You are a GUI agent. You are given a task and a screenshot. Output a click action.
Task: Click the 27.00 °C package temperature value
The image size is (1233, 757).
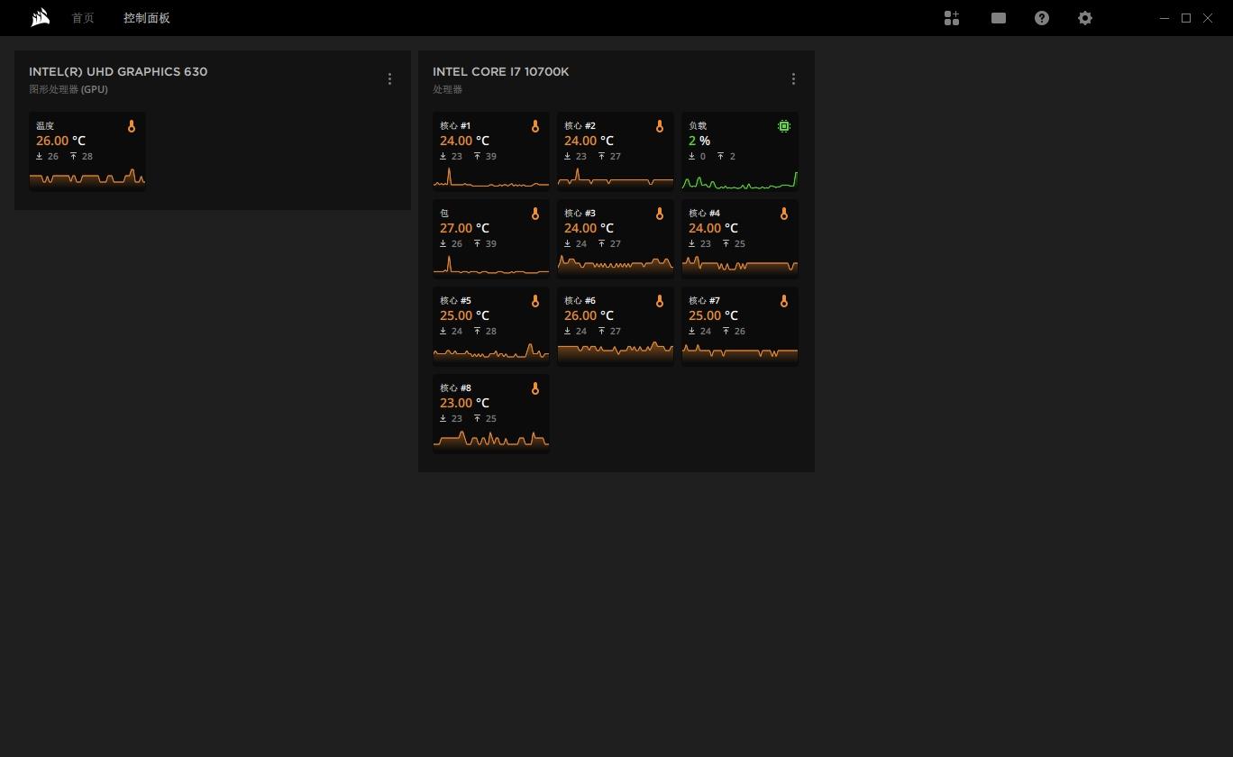pyautogui.click(x=464, y=228)
